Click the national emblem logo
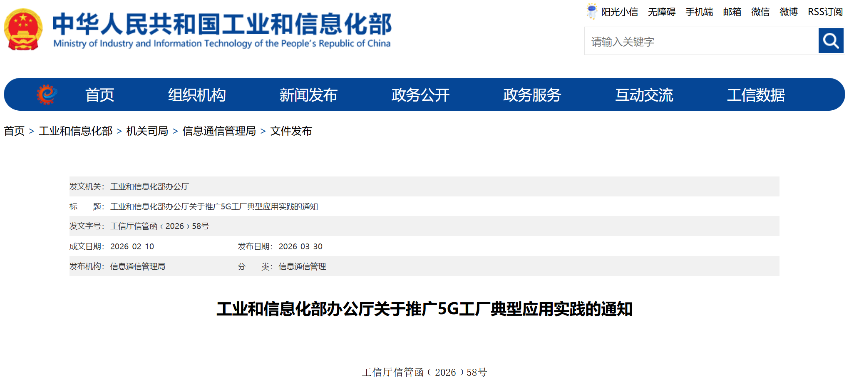The image size is (849, 380). click(23, 29)
